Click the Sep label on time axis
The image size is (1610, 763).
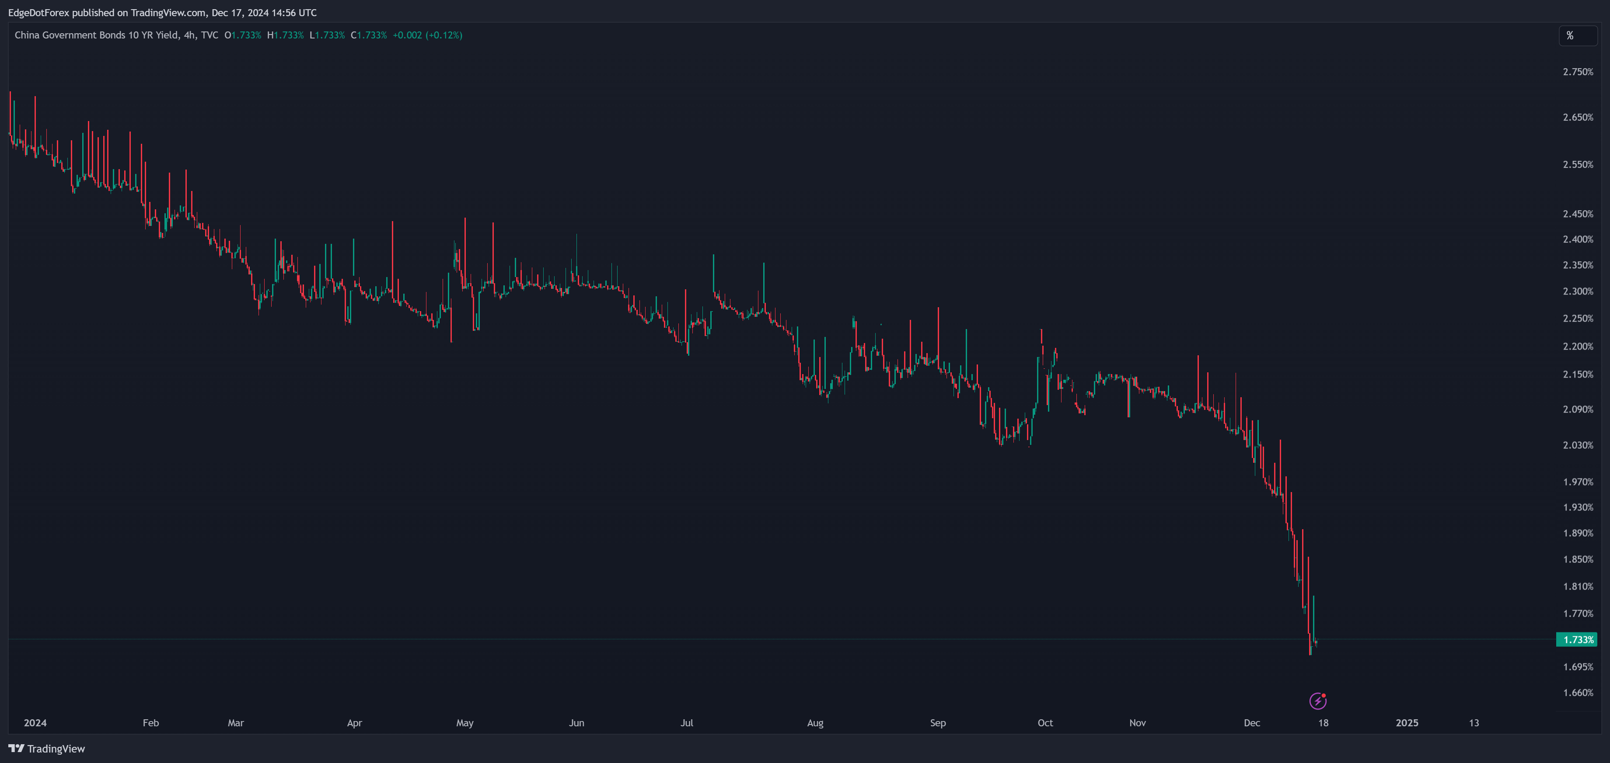[937, 723]
